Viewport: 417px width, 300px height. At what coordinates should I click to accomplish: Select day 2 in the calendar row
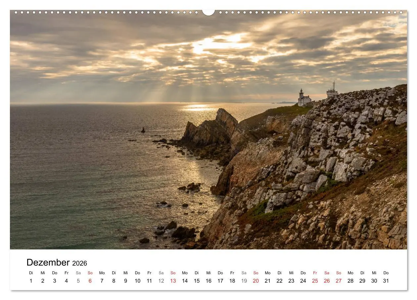(43, 281)
